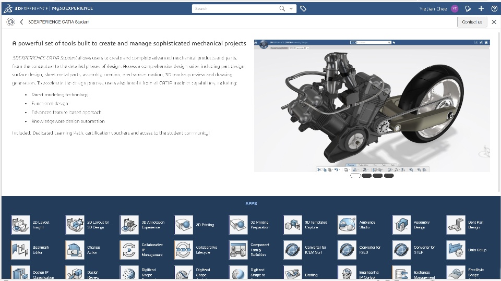Click the search magnifier icon

click(282, 9)
